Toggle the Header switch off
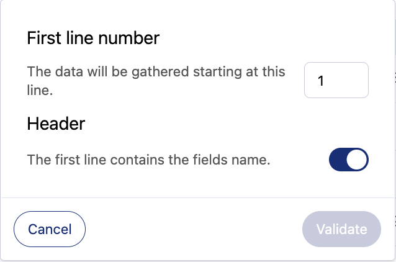The height and width of the screenshot is (262, 396). 348,160
